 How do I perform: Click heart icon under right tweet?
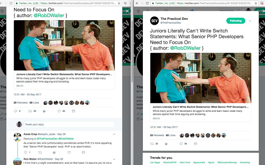click(181, 144)
